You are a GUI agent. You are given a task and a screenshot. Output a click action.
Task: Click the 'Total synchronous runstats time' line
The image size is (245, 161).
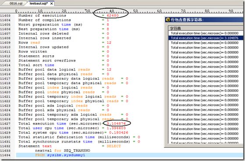[x=74, y=142]
